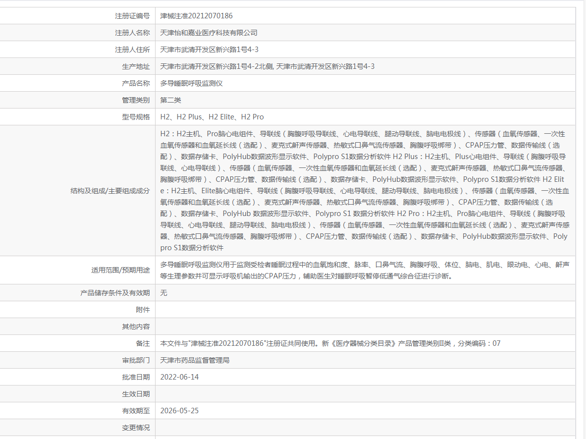Screen dimensions: 586x439
Task: Click the structure description paragraph starting H2：H2主机
Action: tap(365, 191)
